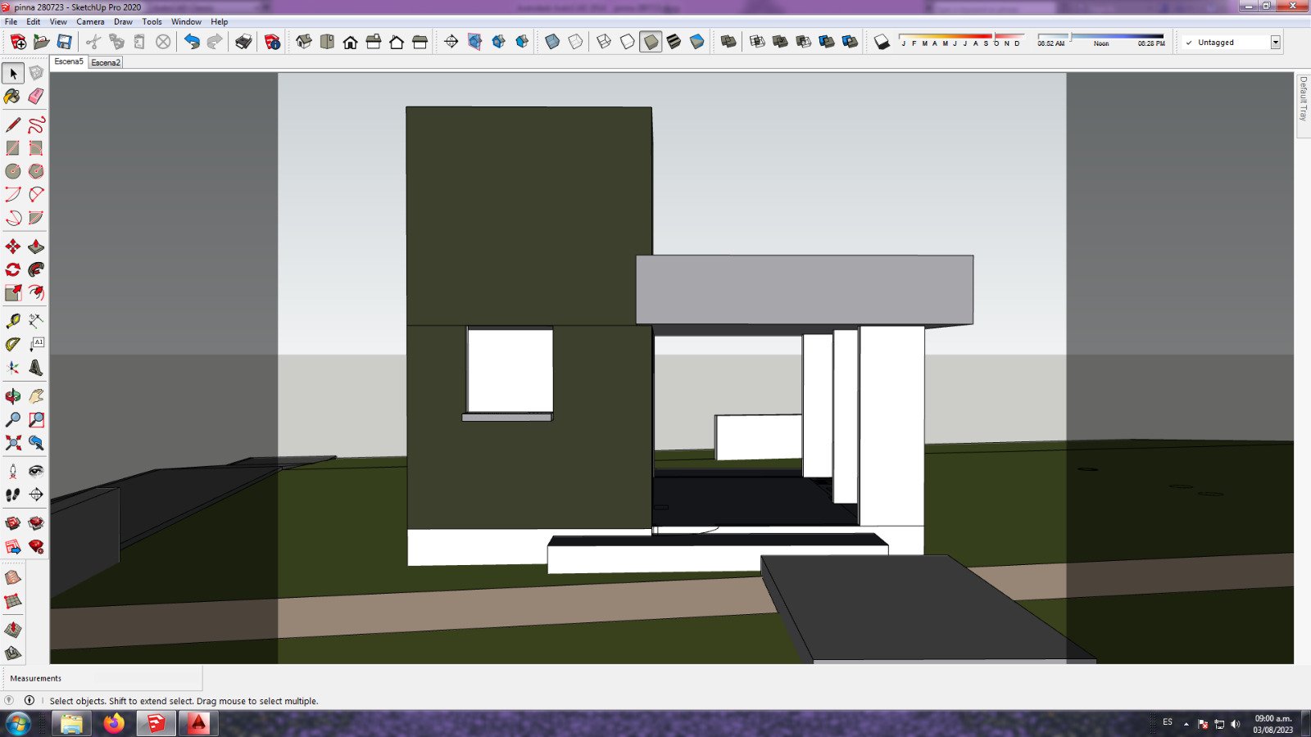The height and width of the screenshot is (737, 1311).
Task: Switch to Escena2 scene tab
Action: pyautogui.click(x=106, y=62)
